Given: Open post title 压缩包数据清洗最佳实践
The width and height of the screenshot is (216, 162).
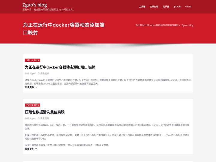Looking at the screenshot, I should [45, 112].
